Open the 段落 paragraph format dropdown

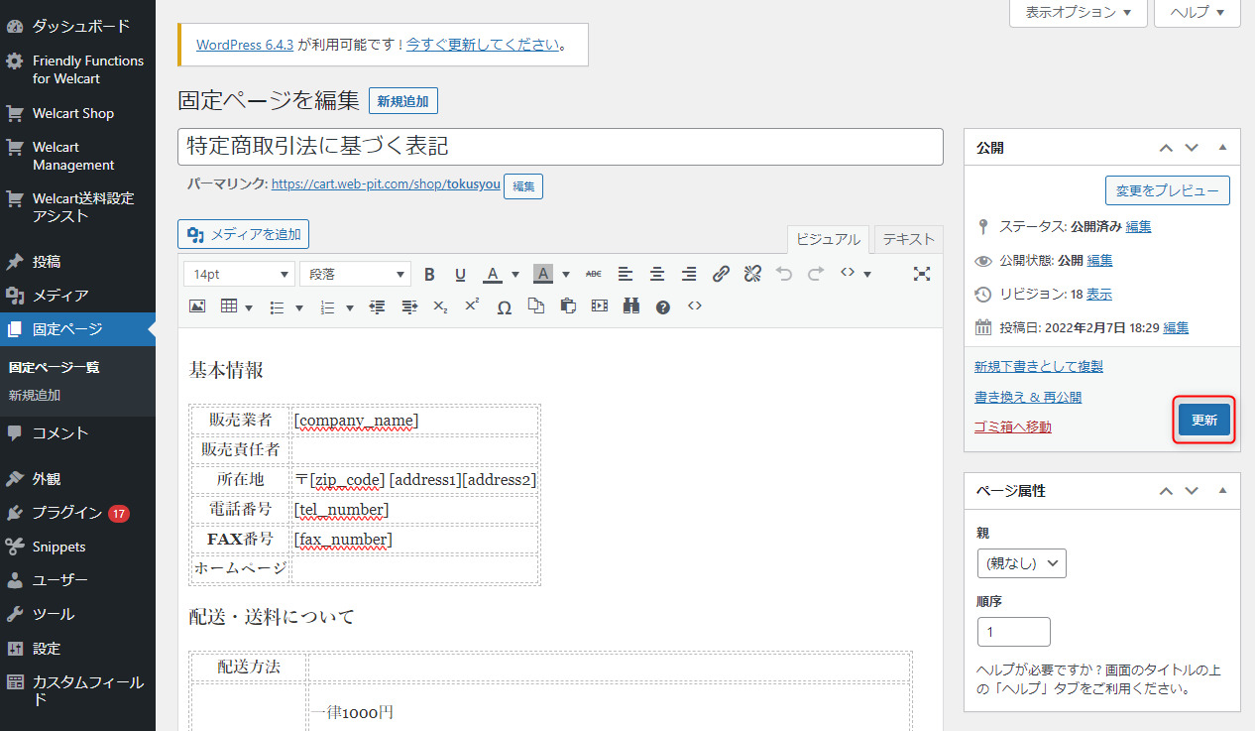[355, 274]
